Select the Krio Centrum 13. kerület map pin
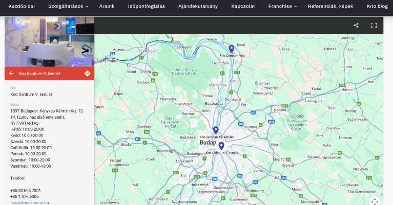The width and height of the screenshot is (393, 205). pos(216,130)
